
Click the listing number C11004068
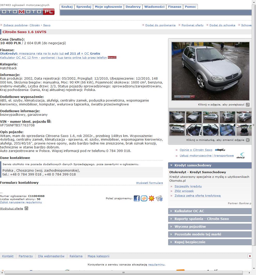coord(36,196)
